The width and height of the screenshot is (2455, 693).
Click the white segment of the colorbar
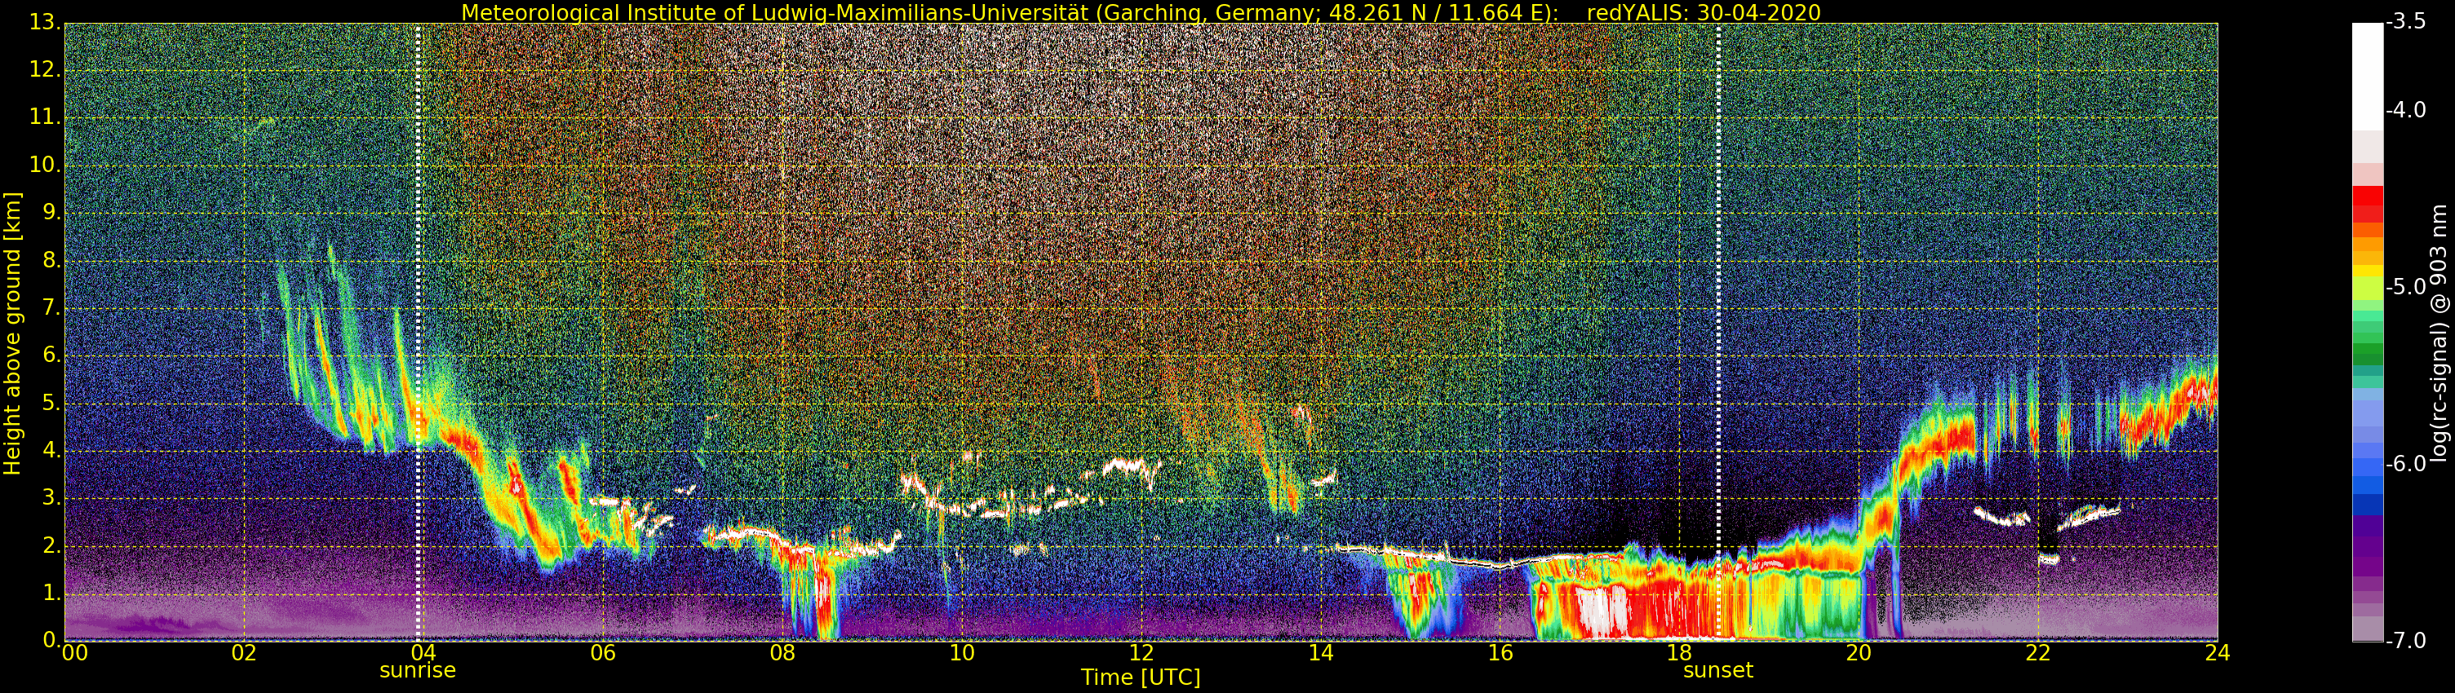click(x=2368, y=76)
